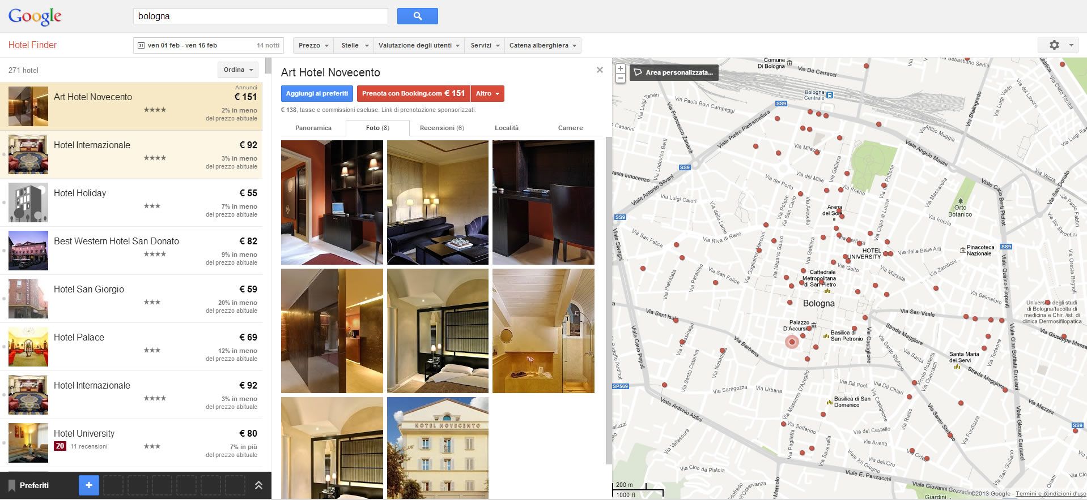
Task: Open the Prezzo filter dropdown
Action: [313, 45]
